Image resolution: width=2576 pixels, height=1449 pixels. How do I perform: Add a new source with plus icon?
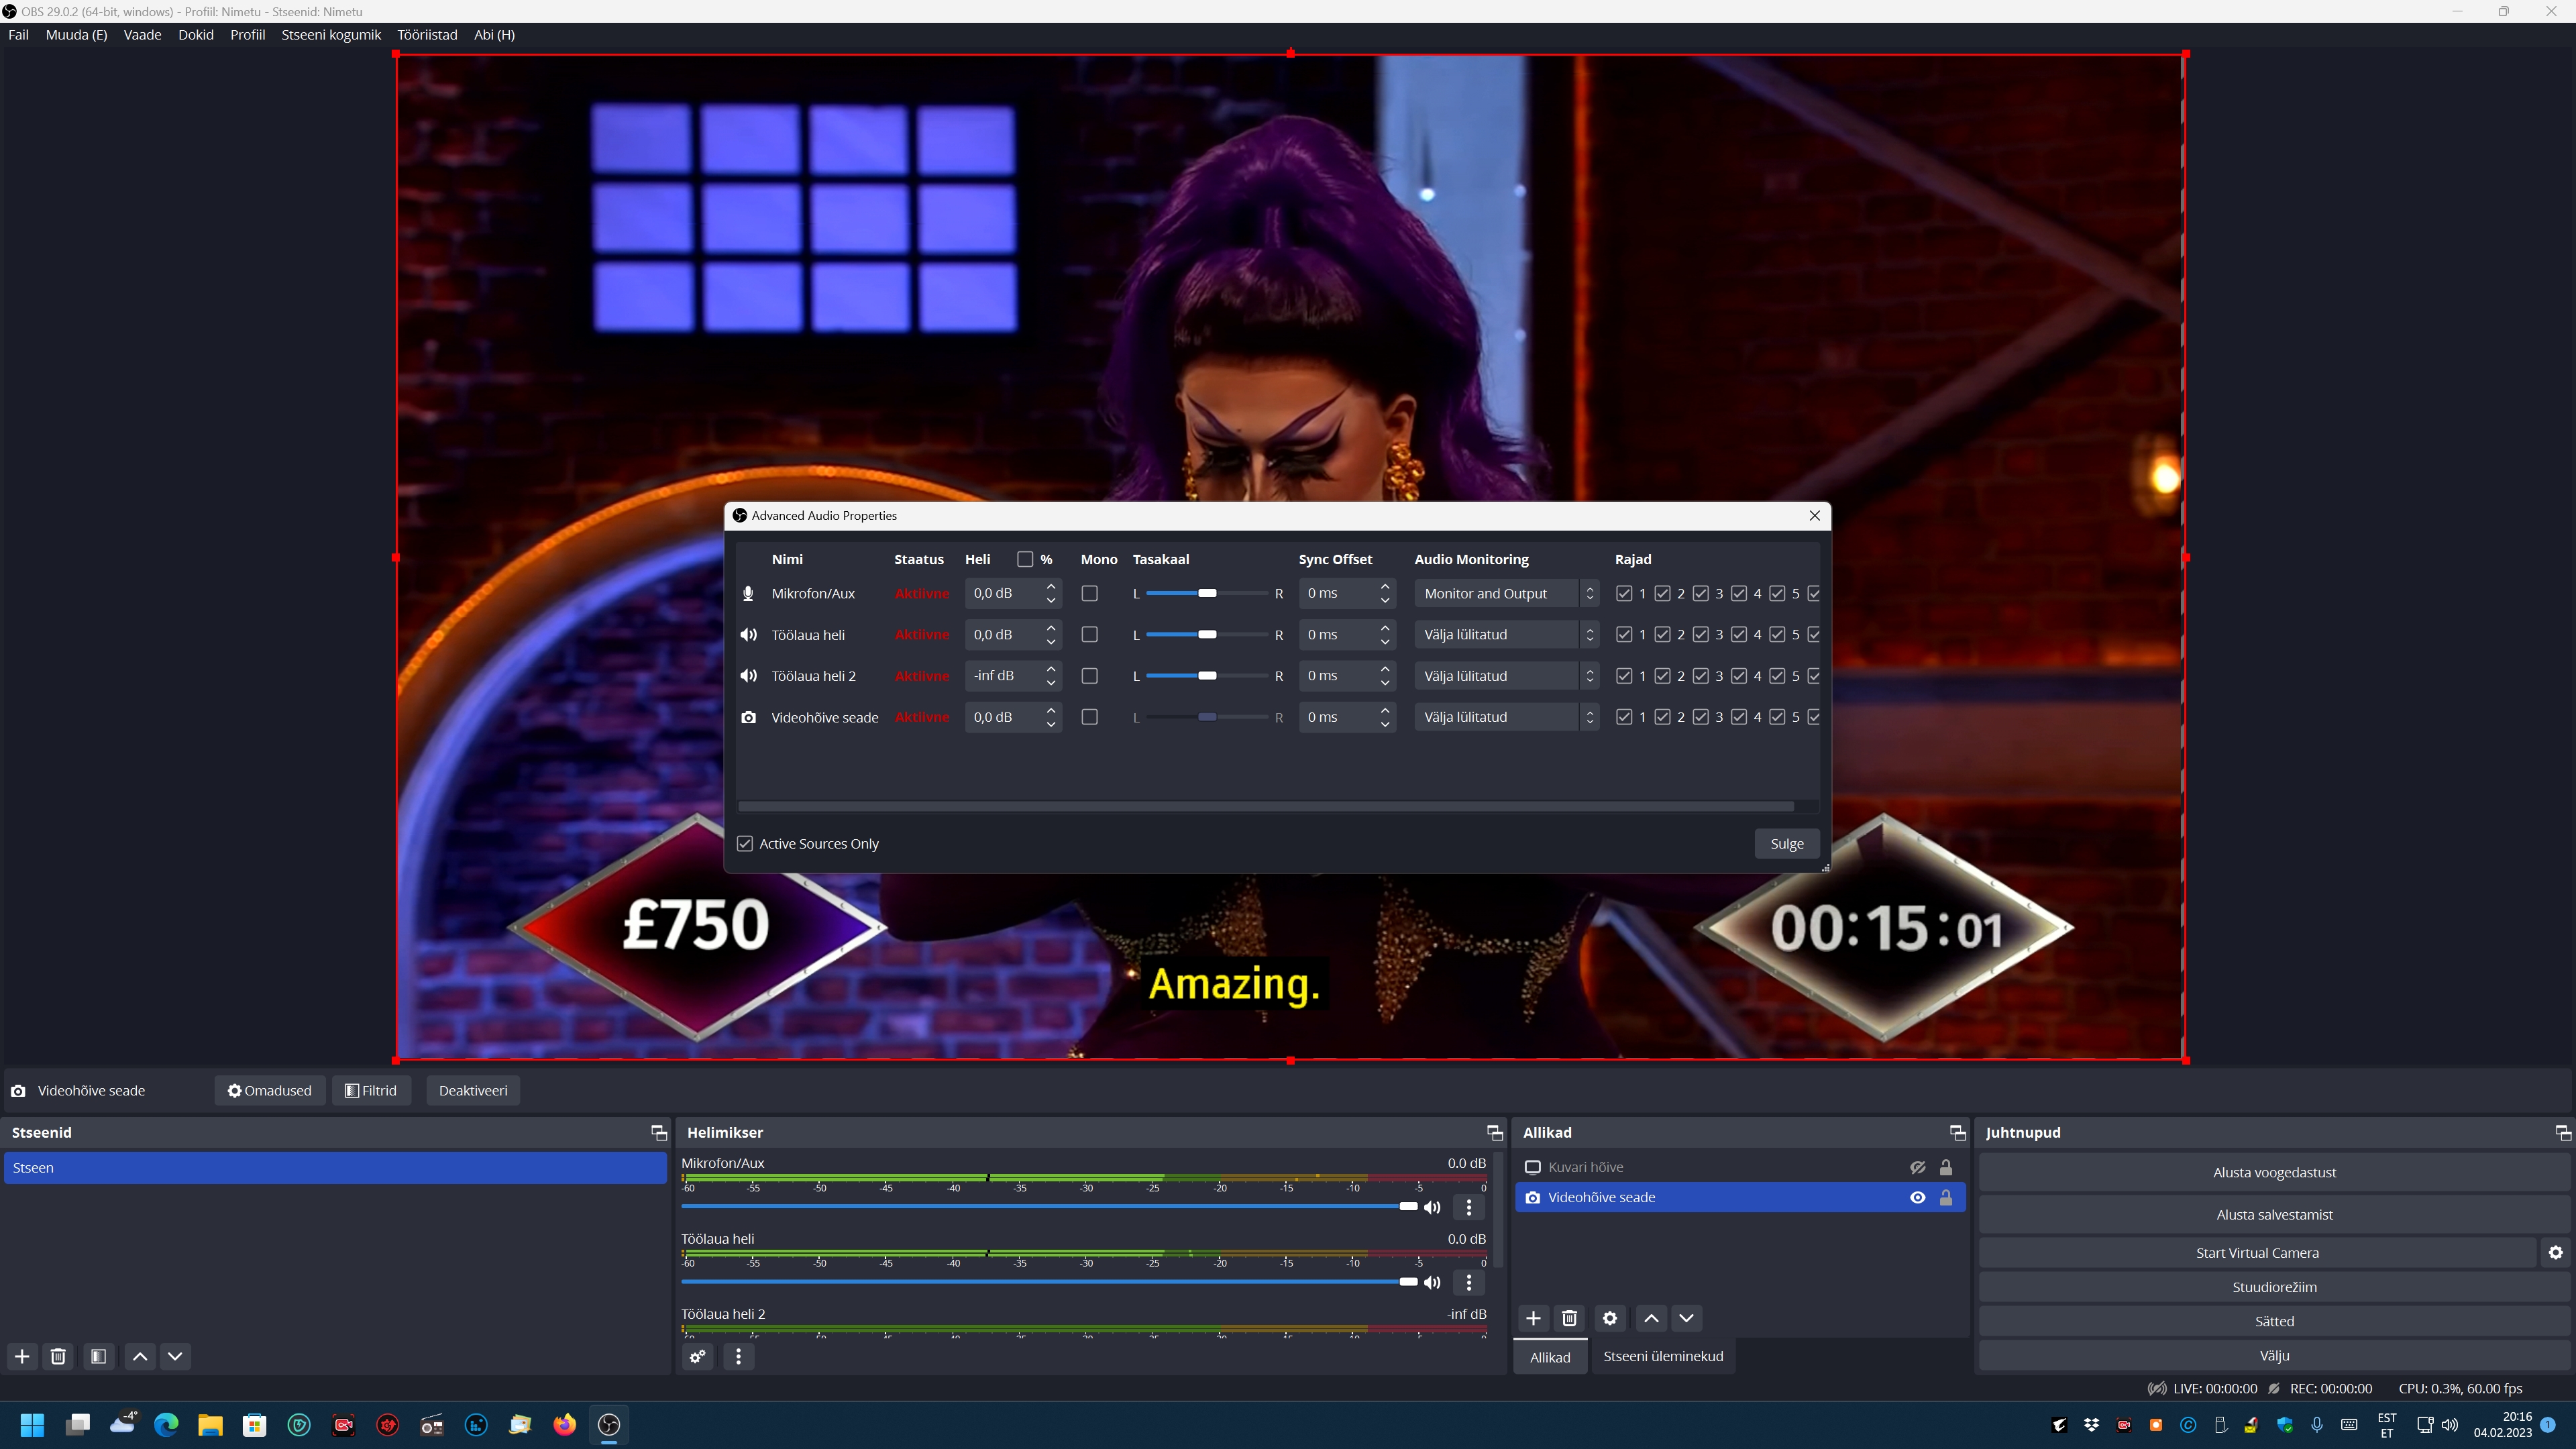tap(1533, 1318)
